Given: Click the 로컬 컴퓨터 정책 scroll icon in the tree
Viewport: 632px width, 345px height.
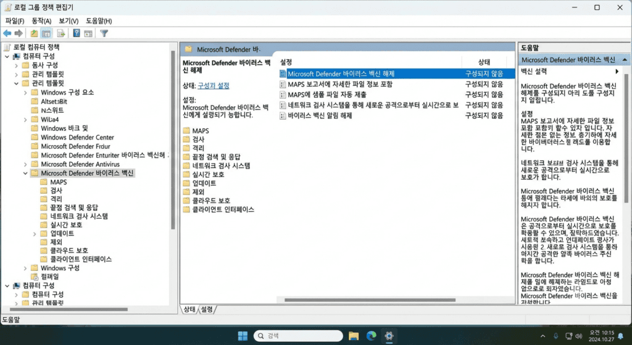Looking at the screenshot, I should click(x=7, y=47).
